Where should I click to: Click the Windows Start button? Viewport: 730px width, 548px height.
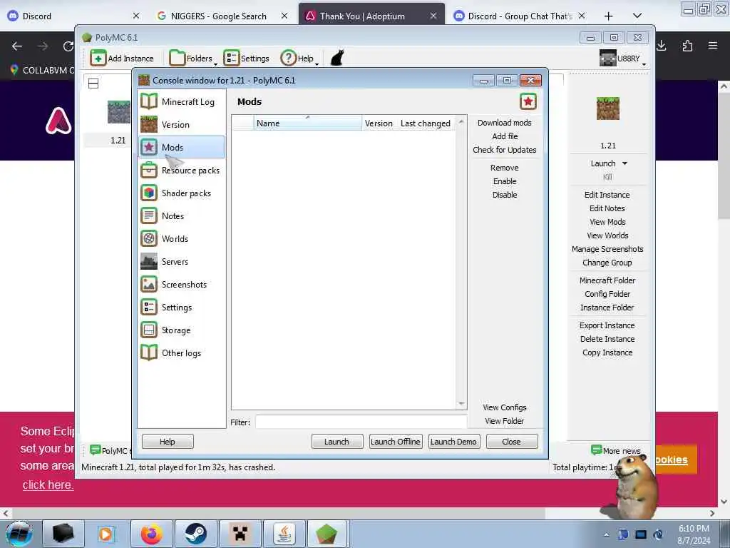[19, 534]
